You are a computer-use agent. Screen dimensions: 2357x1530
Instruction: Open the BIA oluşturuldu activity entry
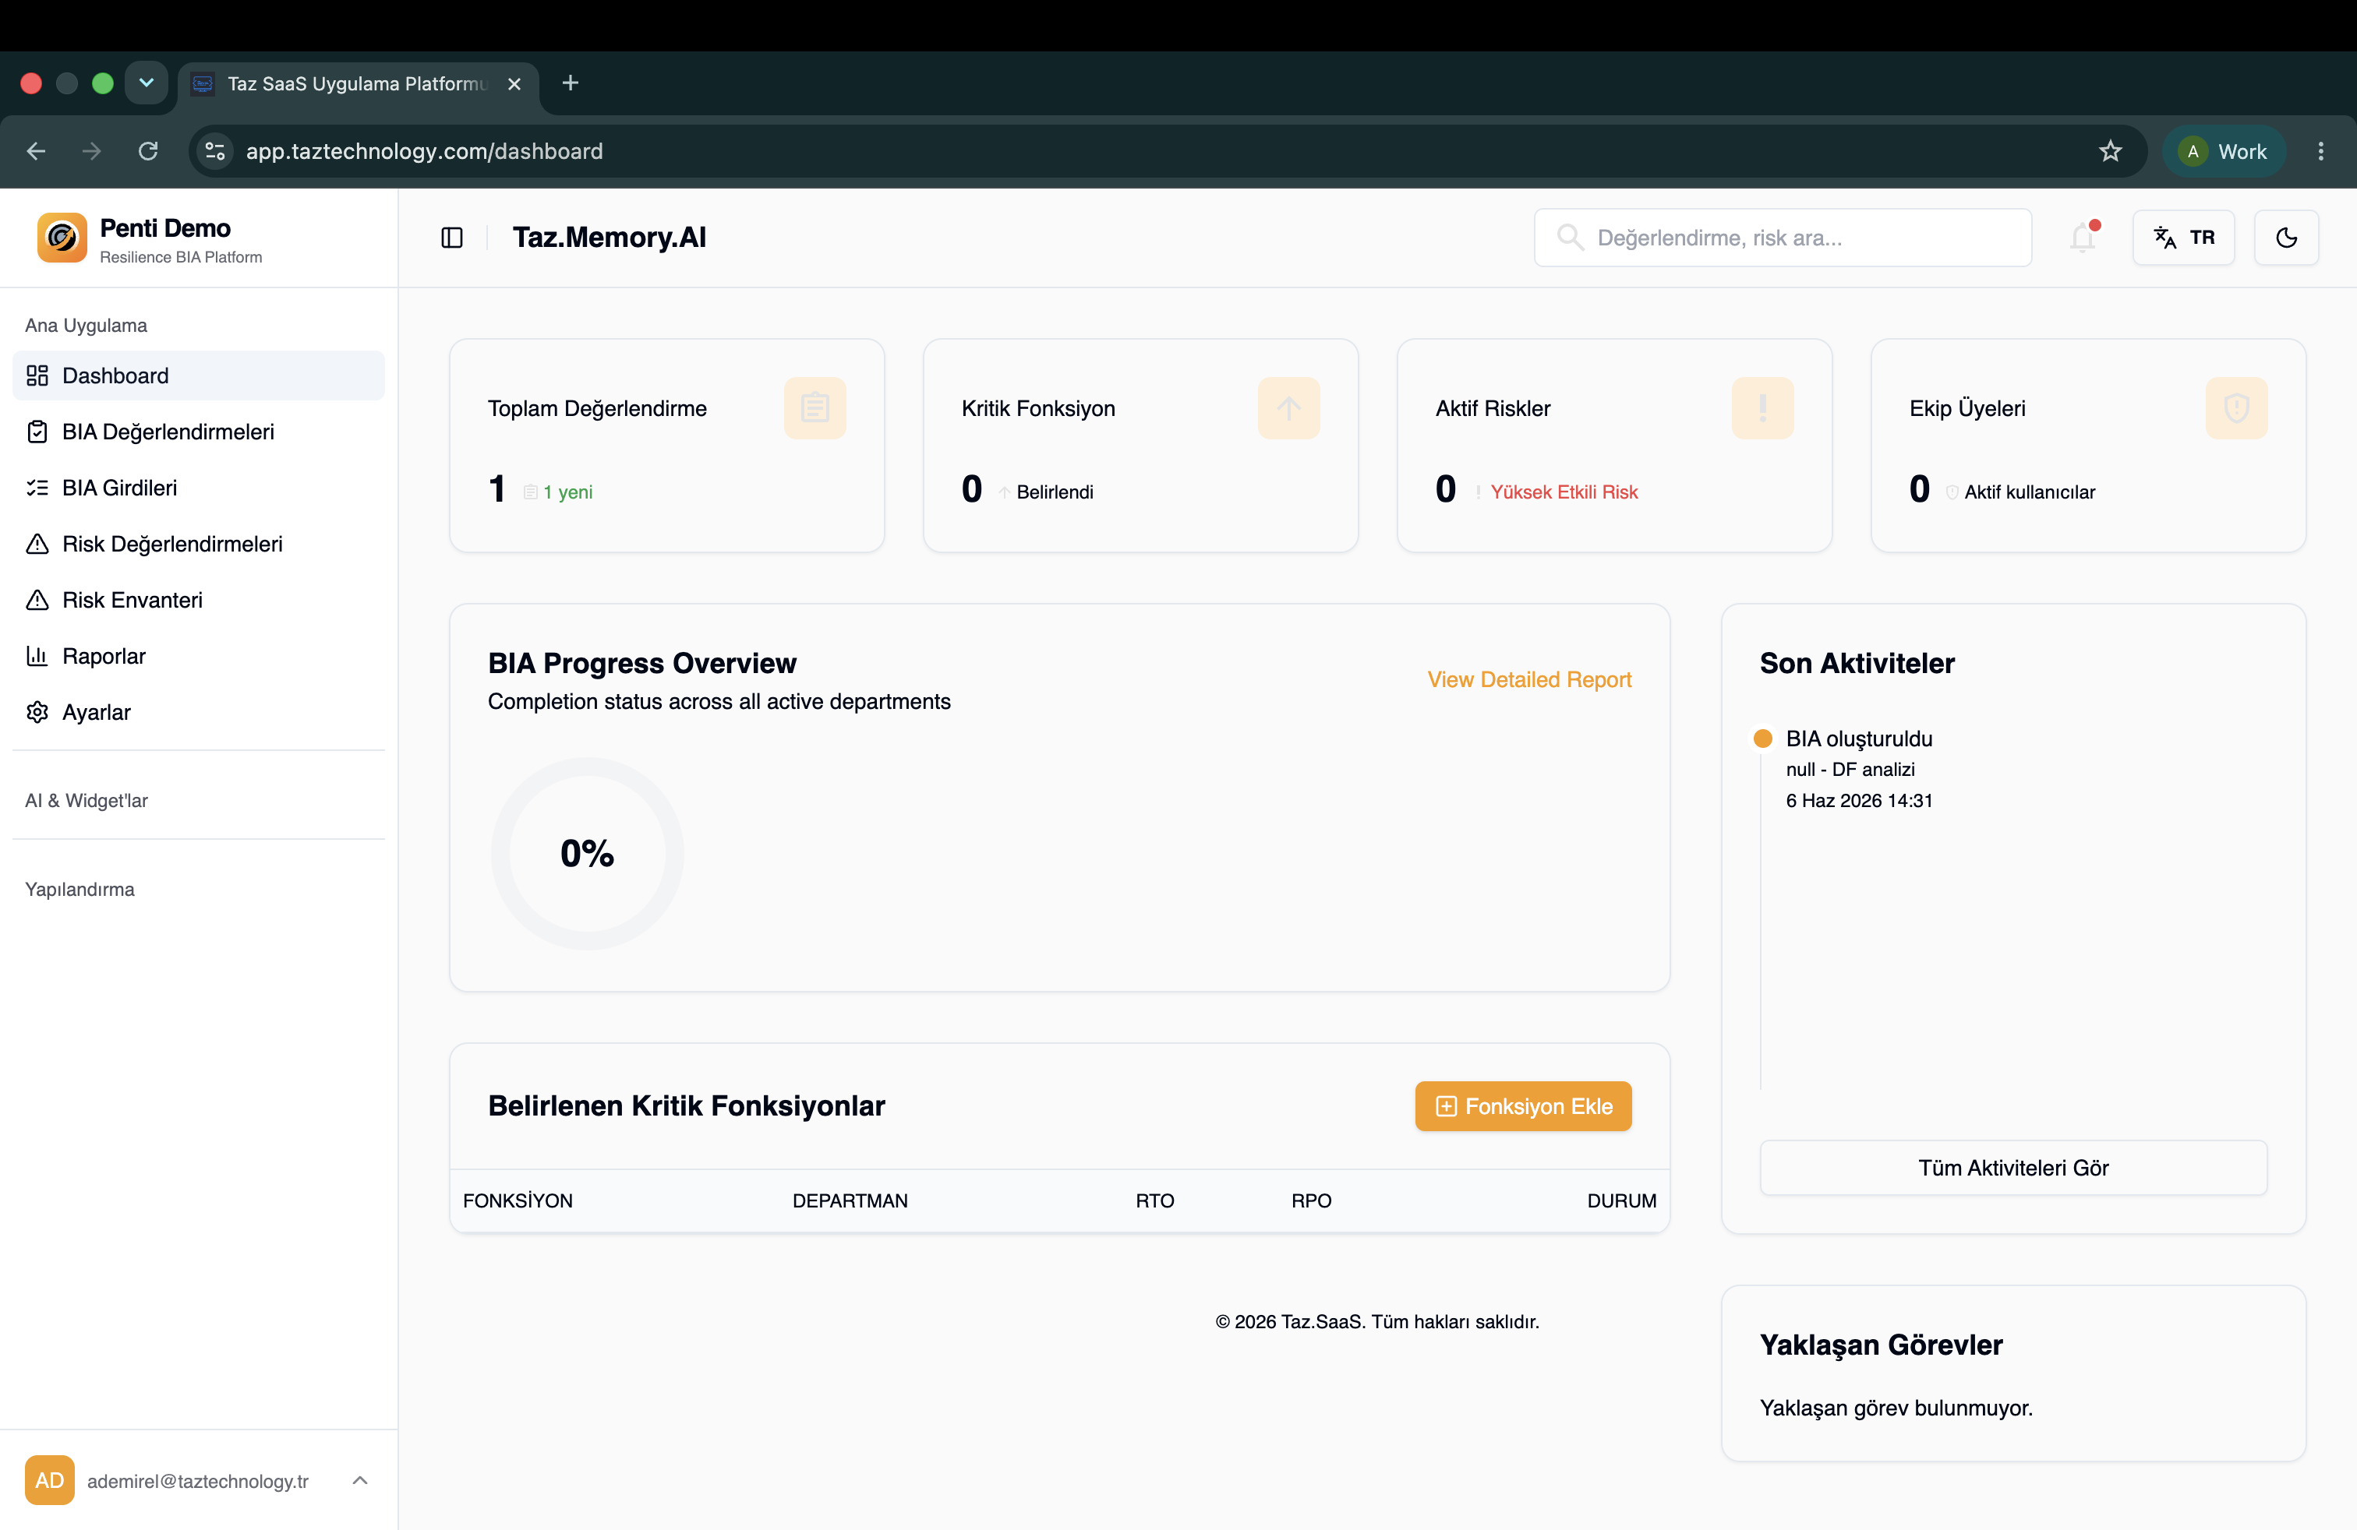tap(1859, 769)
